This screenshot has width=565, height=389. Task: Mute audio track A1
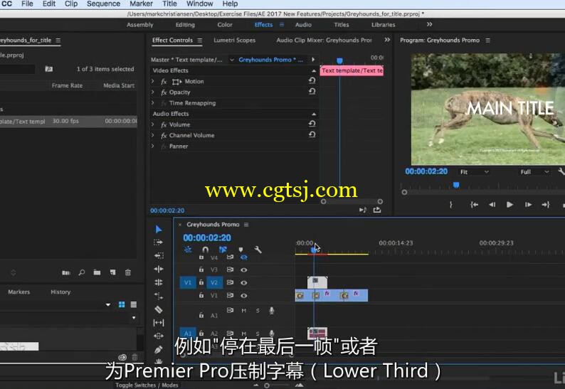(244, 311)
